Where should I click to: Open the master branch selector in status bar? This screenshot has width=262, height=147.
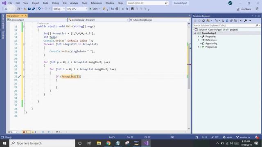(243, 137)
